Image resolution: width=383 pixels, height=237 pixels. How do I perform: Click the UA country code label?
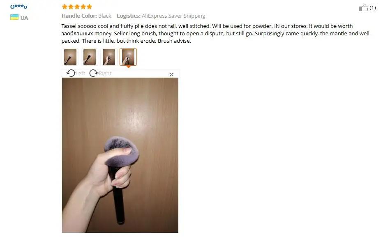[24, 18]
